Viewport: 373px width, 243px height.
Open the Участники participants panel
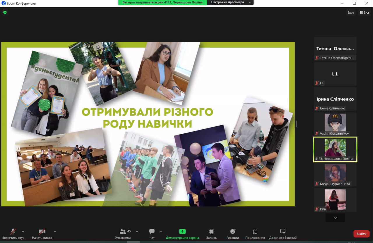coord(123,234)
